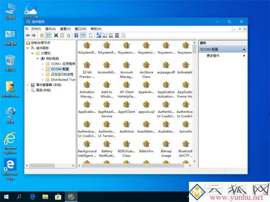
Task: Click the green Refresh toolbar icon
Action: [68, 35]
